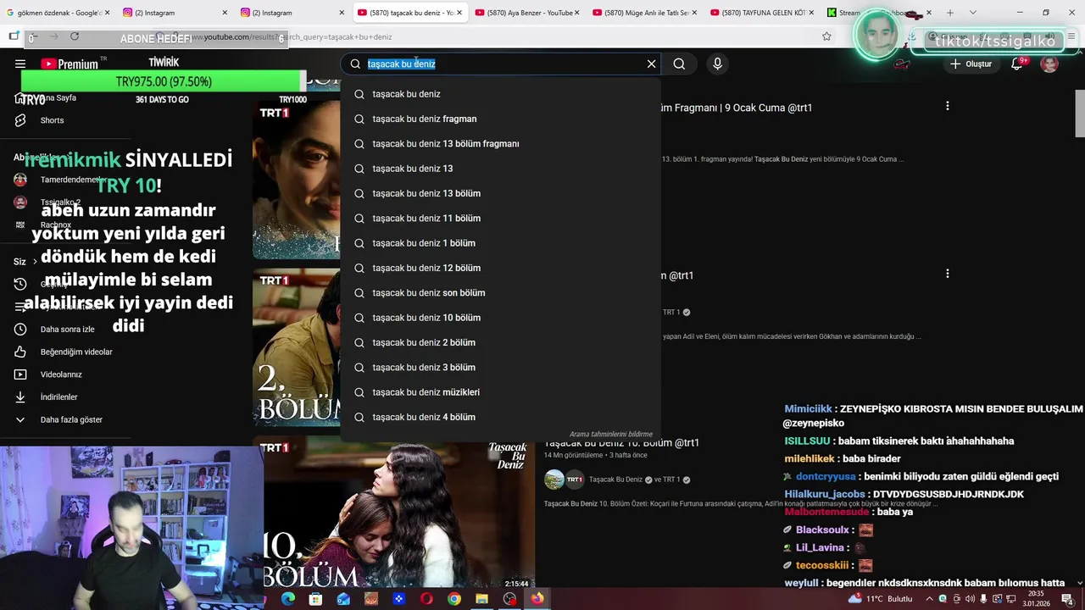
Task: Start voice search with the microphone icon
Action: [717, 64]
